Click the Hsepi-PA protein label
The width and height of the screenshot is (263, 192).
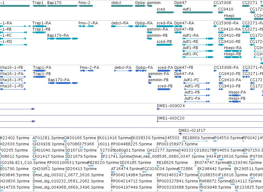point(237,92)
